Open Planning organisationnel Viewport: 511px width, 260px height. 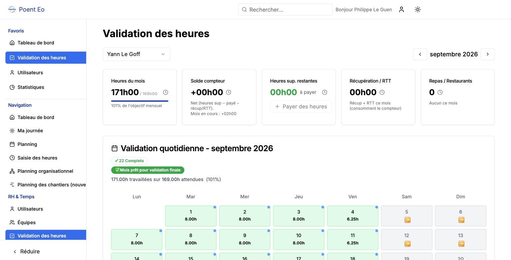(46, 171)
